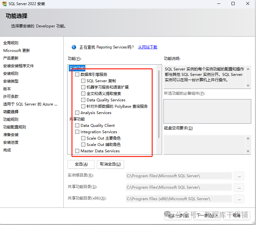Check the Master Data Services checkbox

click(77, 151)
